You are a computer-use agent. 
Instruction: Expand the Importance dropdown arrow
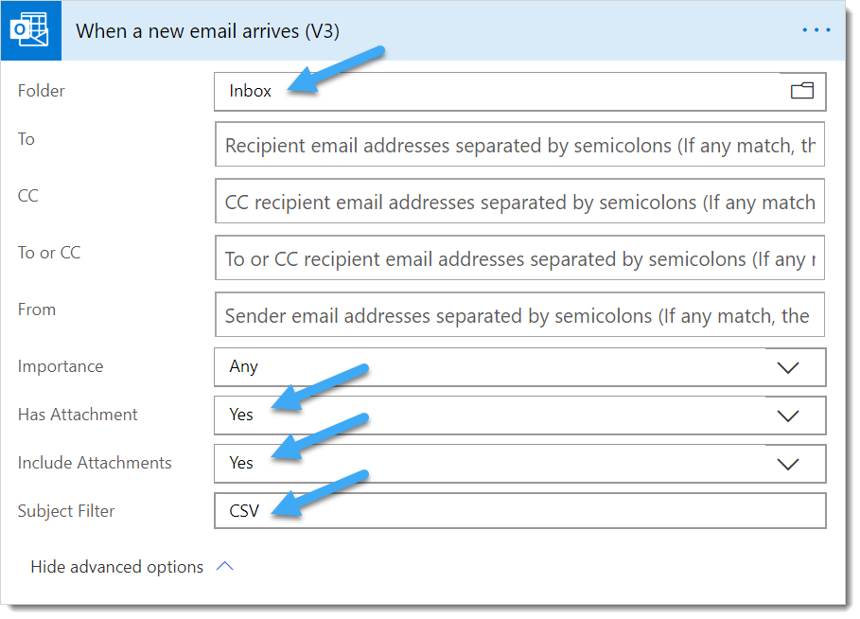pos(787,367)
